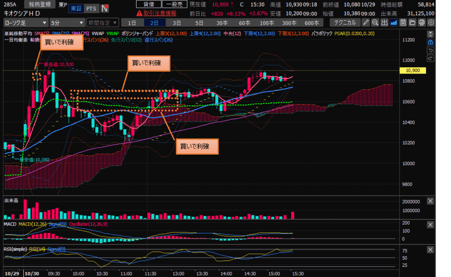Save chart with the floppy disk icon
This screenshot has width=451, height=277.
click(x=403, y=22)
